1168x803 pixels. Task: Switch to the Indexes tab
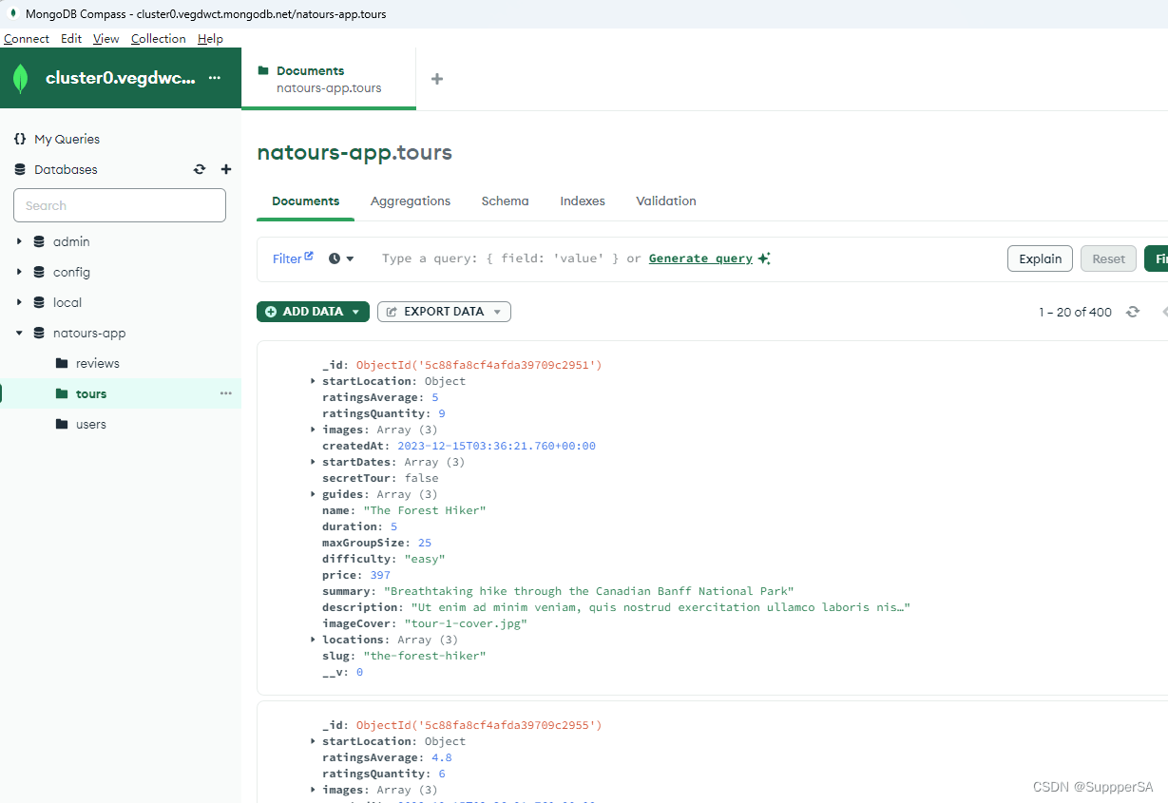click(x=583, y=201)
